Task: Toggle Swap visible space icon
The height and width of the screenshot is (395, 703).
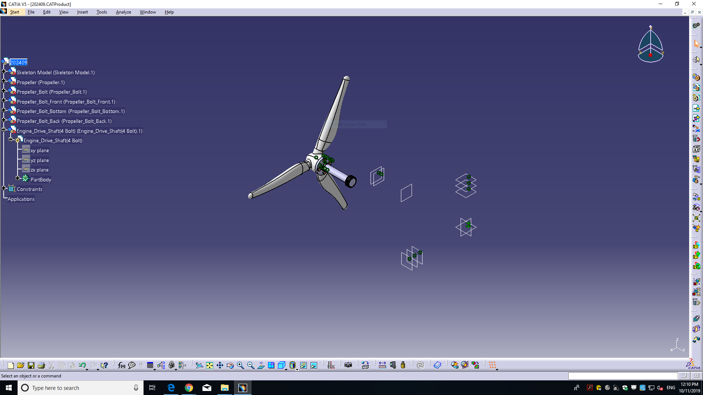Action: [314, 365]
